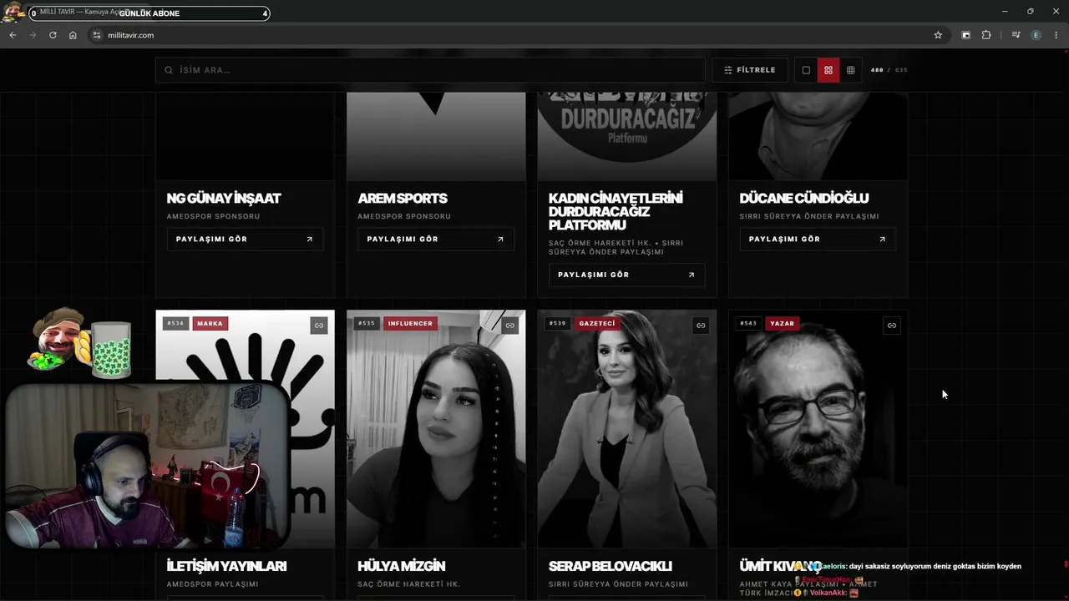Go back using the browser back arrow
This screenshot has height=601, width=1069.
[x=13, y=35]
